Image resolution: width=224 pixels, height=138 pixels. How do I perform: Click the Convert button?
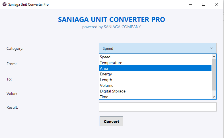pyautogui.click(x=111, y=121)
